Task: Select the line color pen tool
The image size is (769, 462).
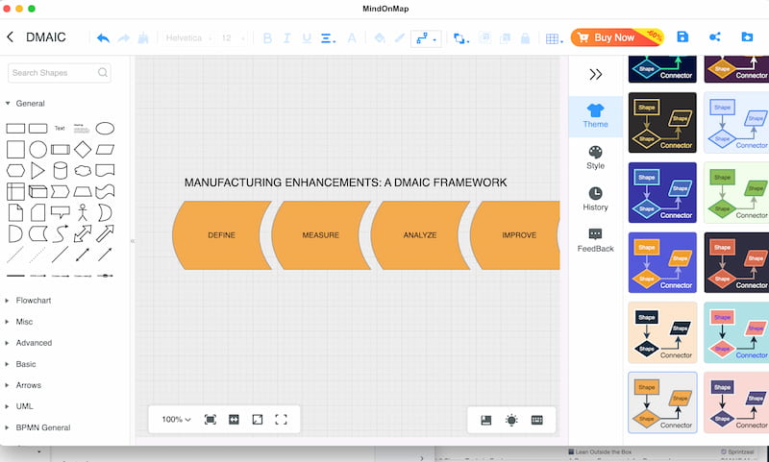Action: tap(400, 38)
